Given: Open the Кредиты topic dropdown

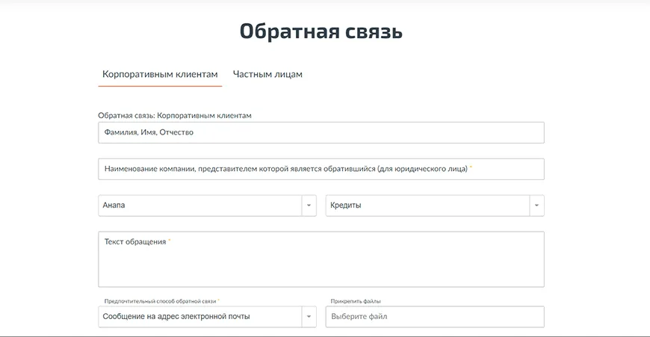Looking at the screenshot, I should [427, 205].
